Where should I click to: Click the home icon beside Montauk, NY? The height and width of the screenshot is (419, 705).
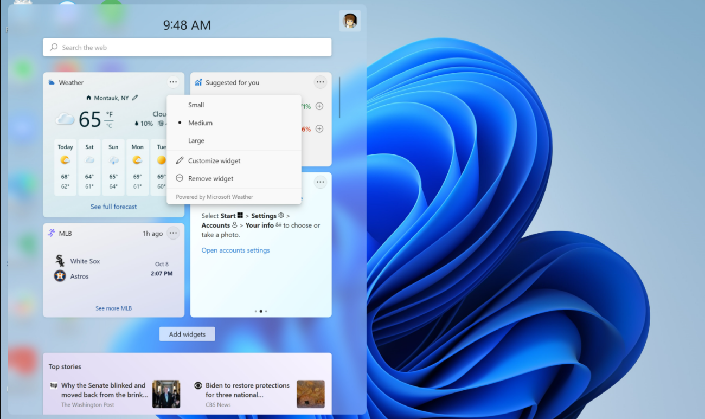coord(89,98)
